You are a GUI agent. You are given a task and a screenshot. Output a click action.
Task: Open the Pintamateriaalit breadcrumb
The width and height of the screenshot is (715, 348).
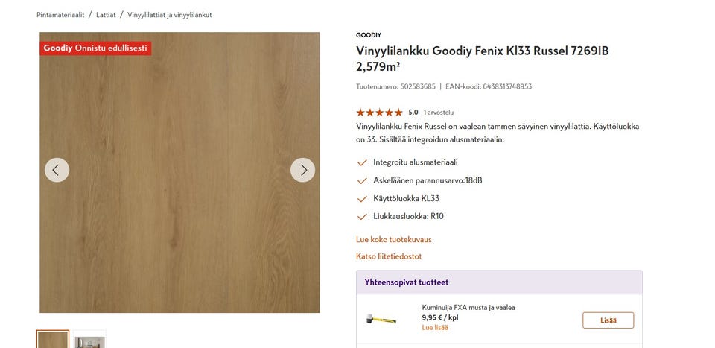pos(60,15)
